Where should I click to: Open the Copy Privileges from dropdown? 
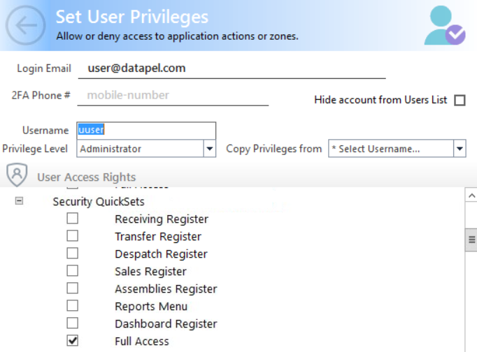397,149
